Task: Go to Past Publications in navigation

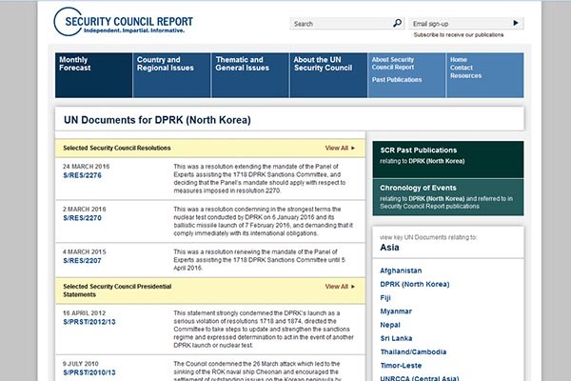Action: [397, 80]
